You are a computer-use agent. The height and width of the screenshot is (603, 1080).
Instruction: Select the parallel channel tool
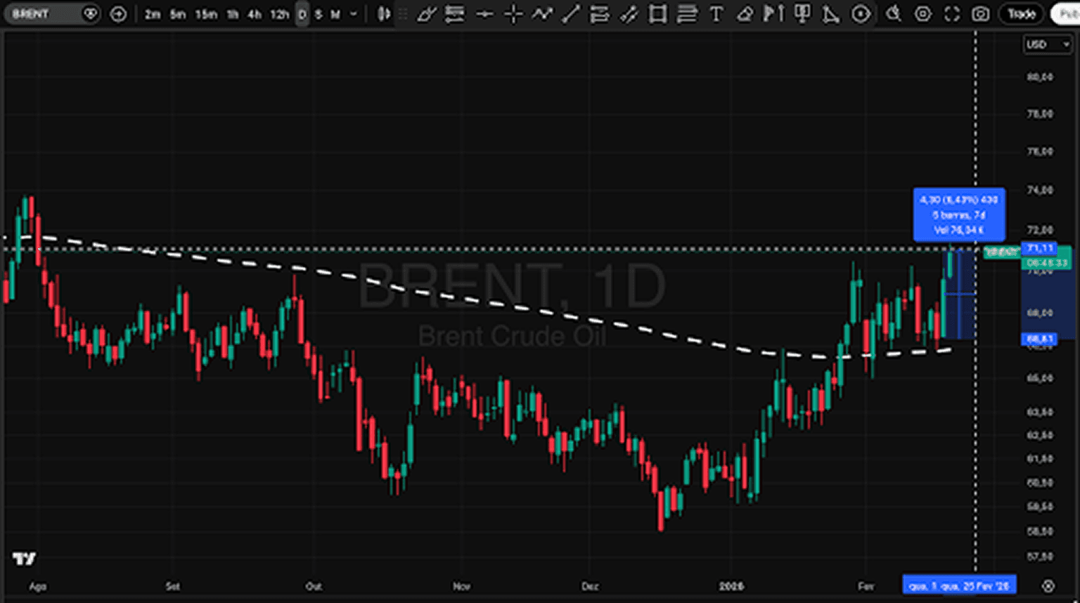tap(600, 14)
